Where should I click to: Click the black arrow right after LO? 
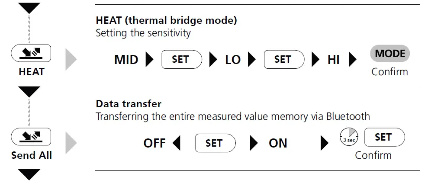click(x=252, y=59)
